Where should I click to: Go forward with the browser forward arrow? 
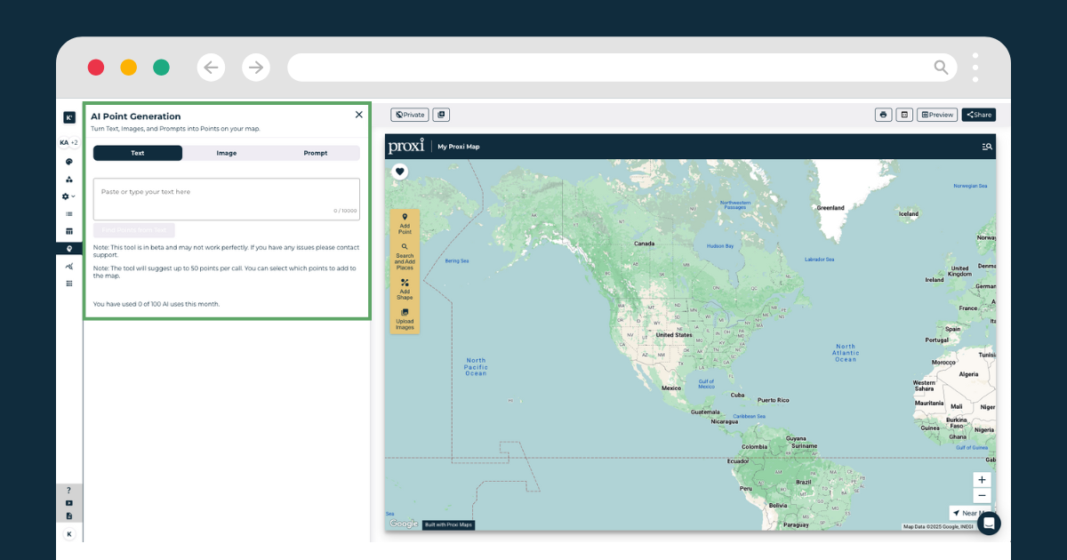coord(256,68)
